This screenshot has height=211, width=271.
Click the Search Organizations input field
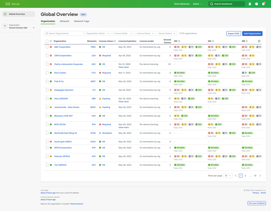click(64, 33)
